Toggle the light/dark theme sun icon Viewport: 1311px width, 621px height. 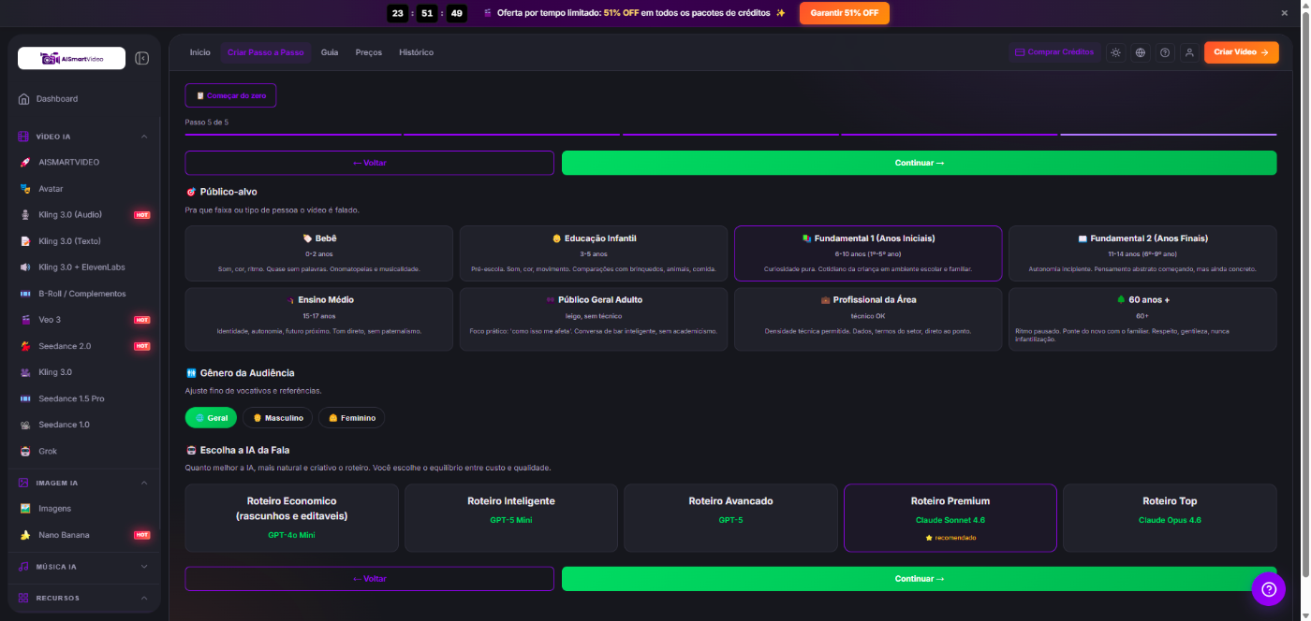click(1115, 52)
